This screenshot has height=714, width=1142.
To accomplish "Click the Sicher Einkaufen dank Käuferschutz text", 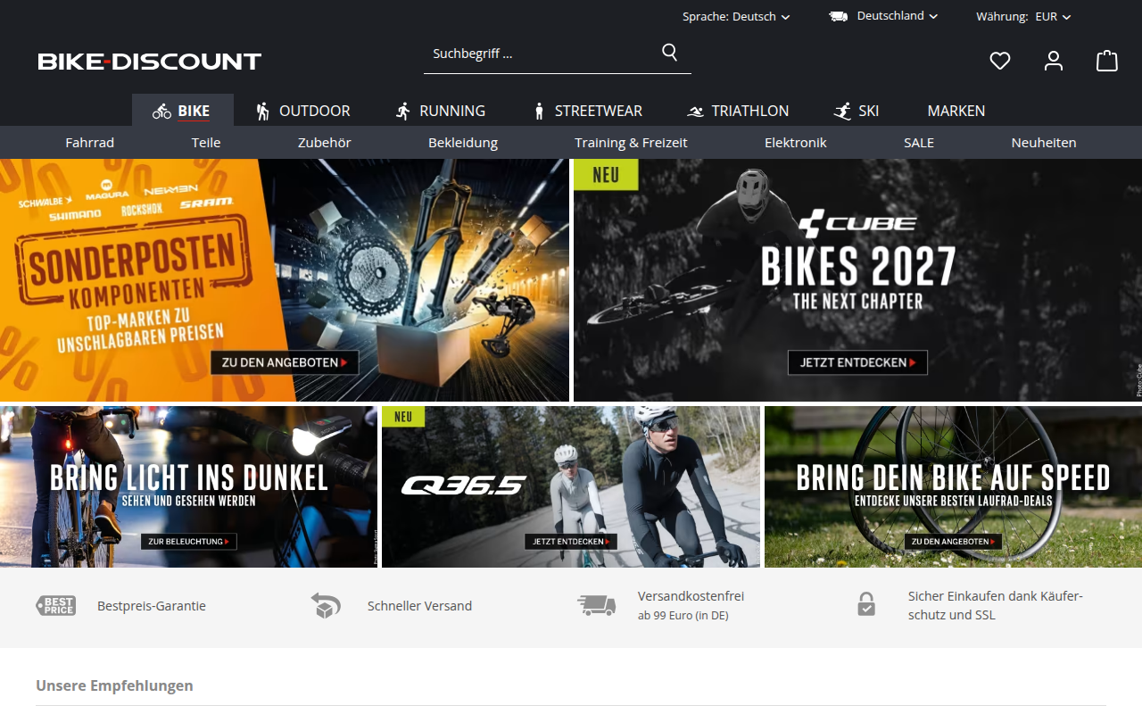I will pyautogui.click(x=996, y=605).
